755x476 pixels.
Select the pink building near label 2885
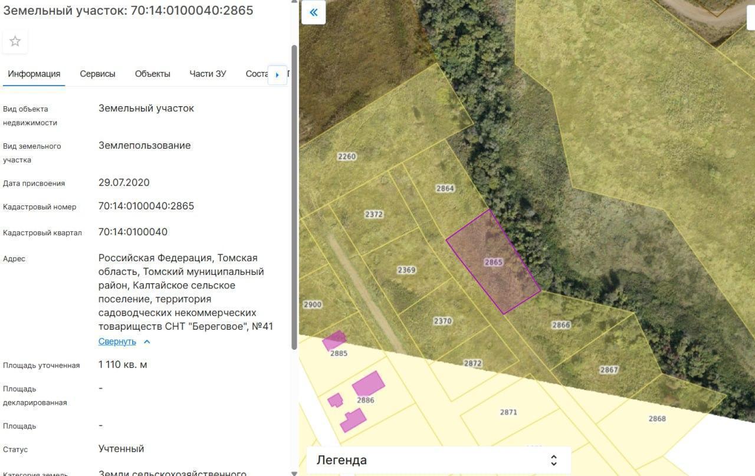click(x=334, y=340)
